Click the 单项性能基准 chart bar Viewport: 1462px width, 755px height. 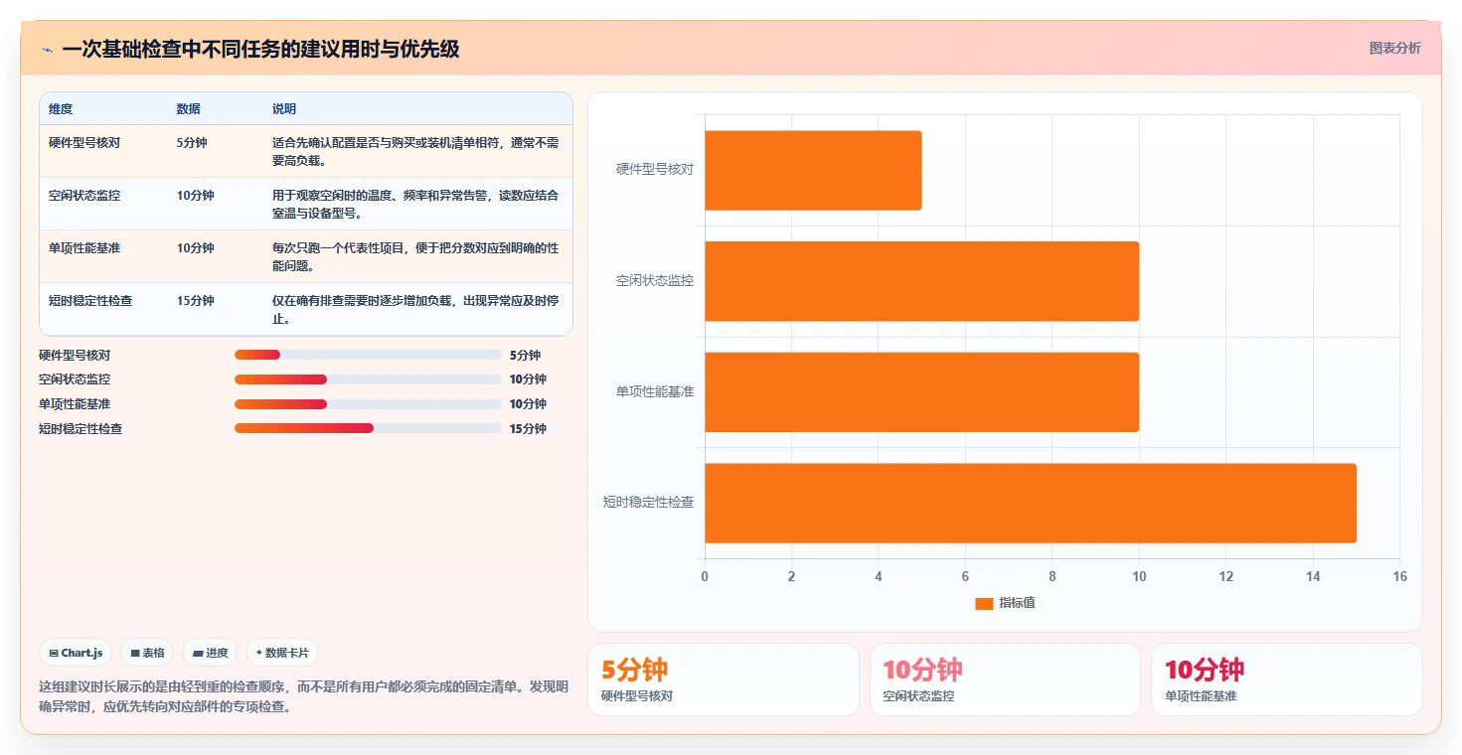(921, 391)
